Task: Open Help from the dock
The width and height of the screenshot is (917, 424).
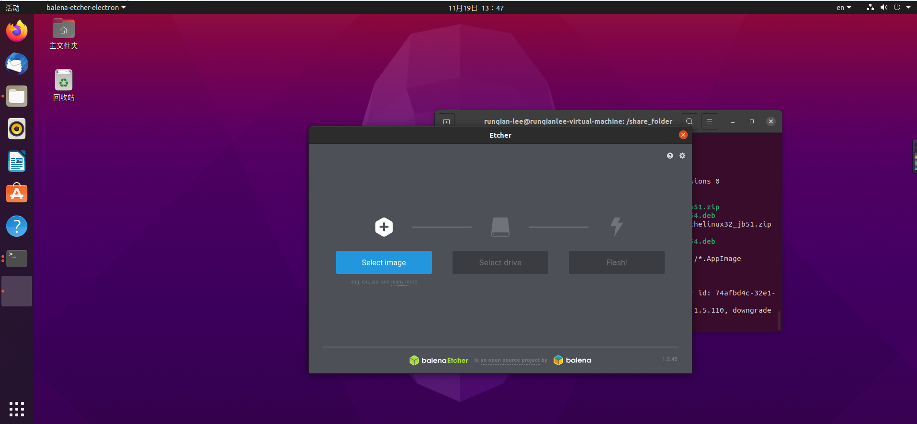Action: [17, 226]
